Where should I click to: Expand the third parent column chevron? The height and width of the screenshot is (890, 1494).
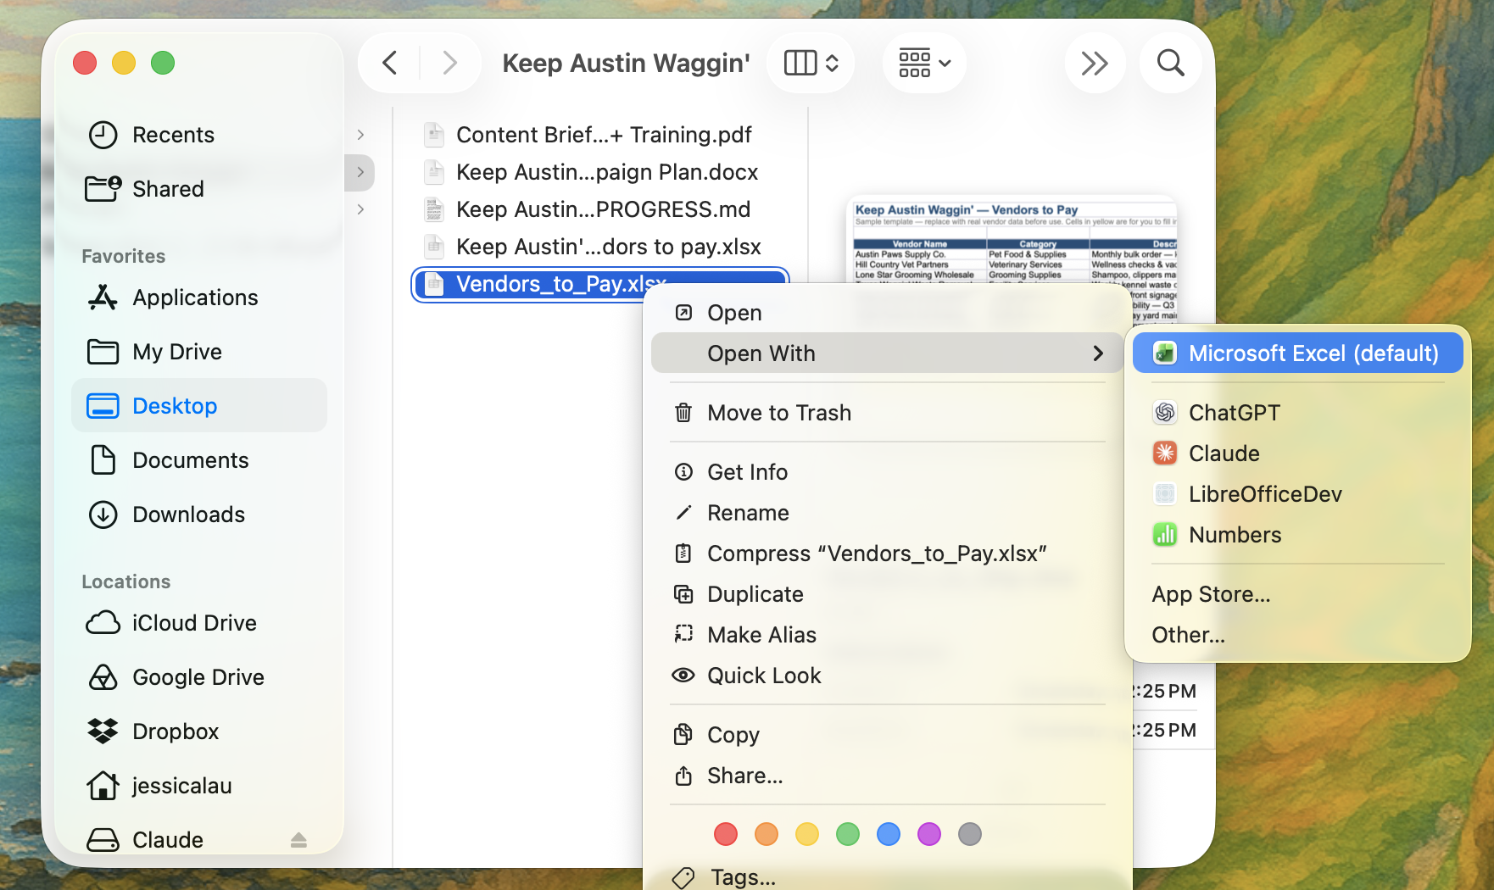(x=361, y=209)
